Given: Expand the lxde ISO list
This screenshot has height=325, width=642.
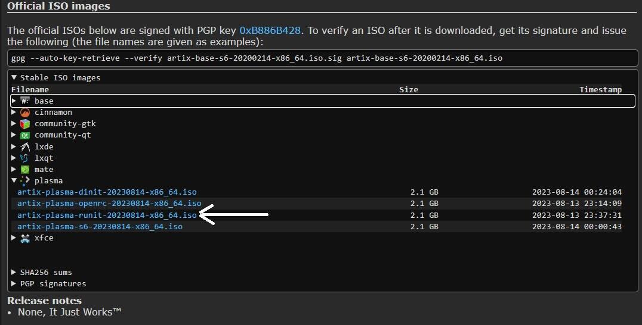Looking at the screenshot, I should tap(14, 146).
